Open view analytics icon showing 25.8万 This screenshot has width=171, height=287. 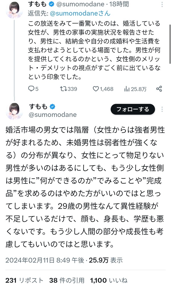click(x=127, y=89)
